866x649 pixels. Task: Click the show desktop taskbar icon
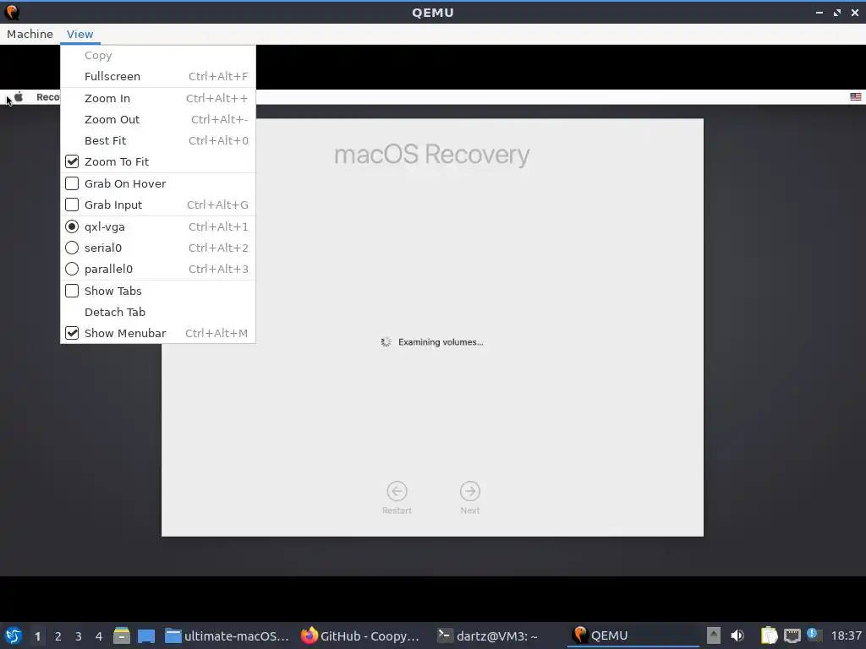tap(146, 635)
